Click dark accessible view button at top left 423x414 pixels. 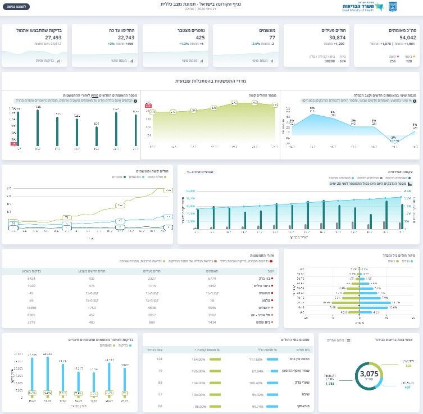pos(16,7)
